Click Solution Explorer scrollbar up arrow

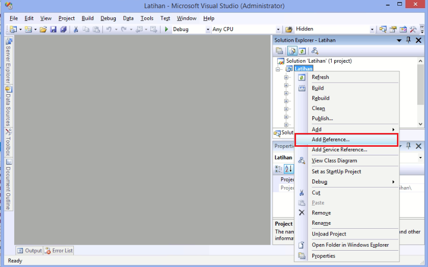coord(420,61)
